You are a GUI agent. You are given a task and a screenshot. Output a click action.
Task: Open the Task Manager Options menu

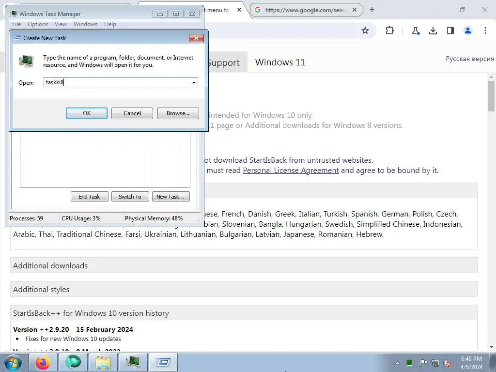(38, 24)
